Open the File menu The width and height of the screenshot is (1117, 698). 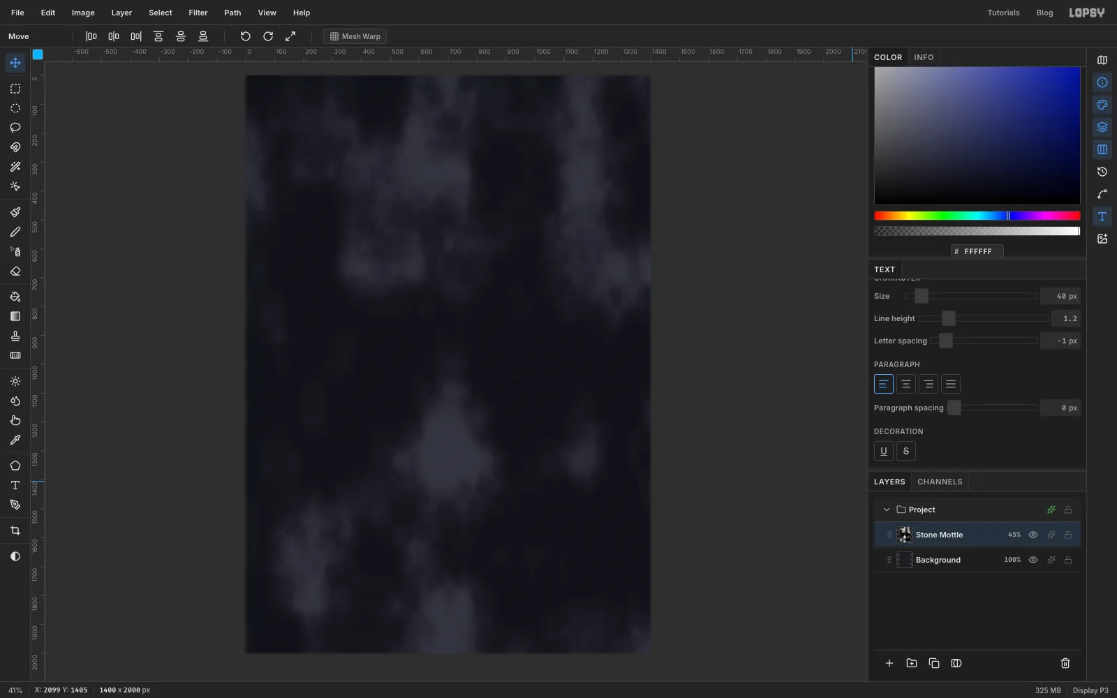point(17,13)
